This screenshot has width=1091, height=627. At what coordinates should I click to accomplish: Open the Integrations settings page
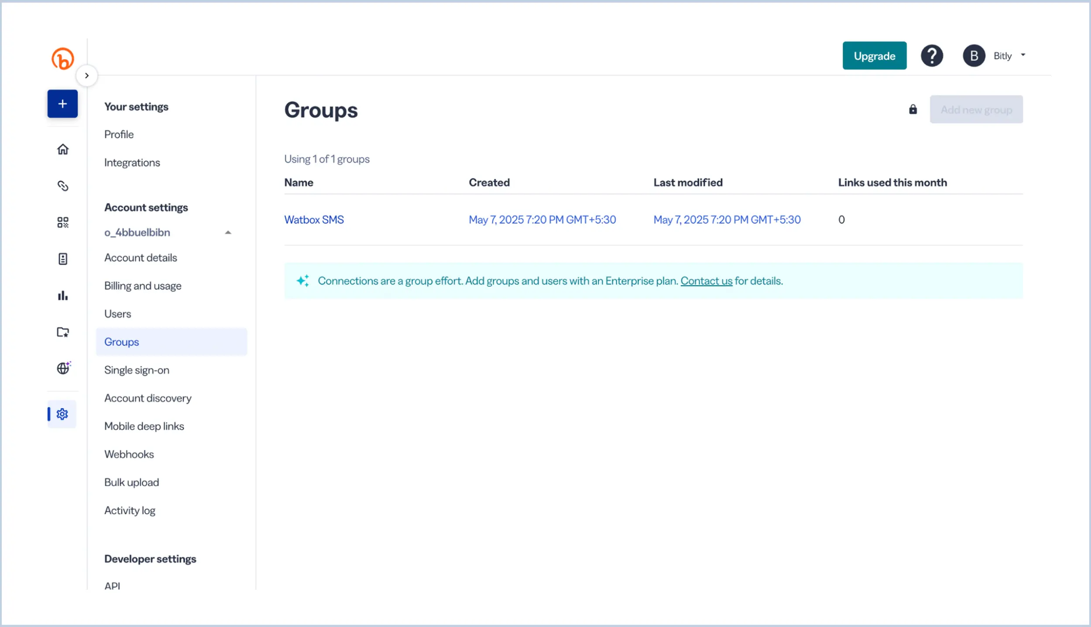point(132,163)
